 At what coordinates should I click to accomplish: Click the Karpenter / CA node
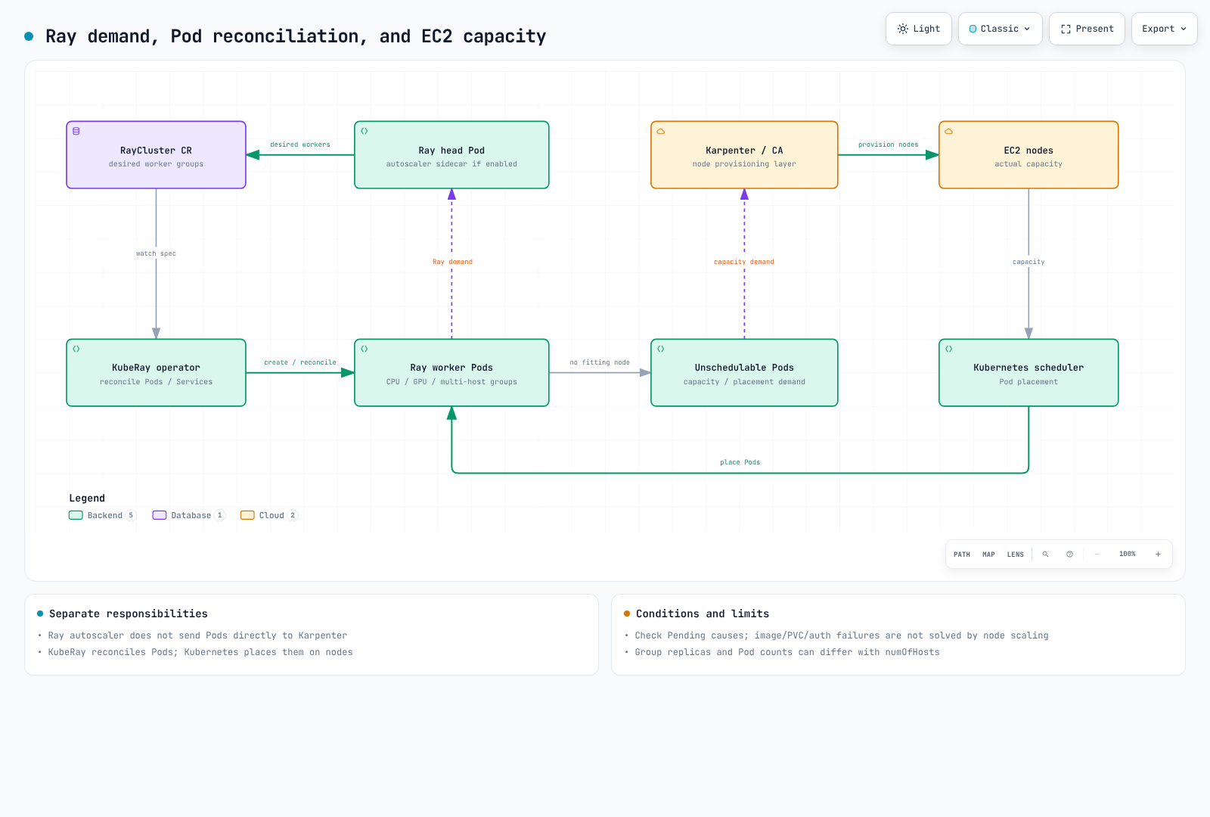click(x=744, y=155)
